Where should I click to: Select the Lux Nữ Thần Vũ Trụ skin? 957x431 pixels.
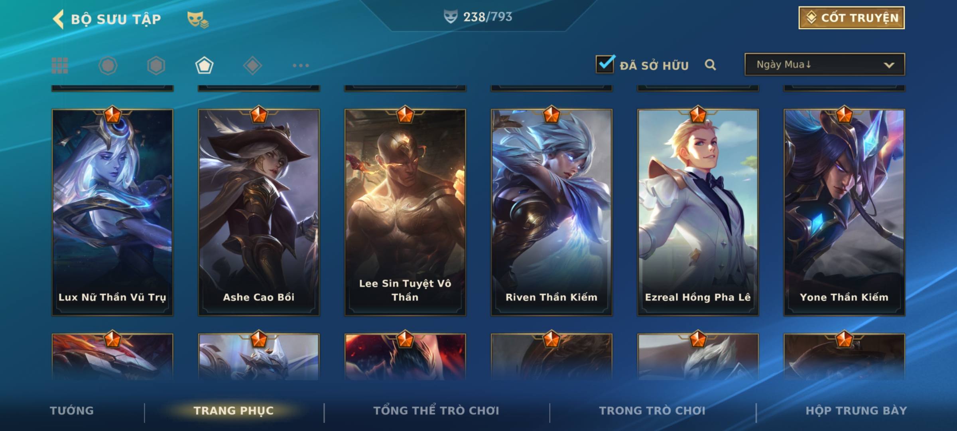click(x=112, y=212)
